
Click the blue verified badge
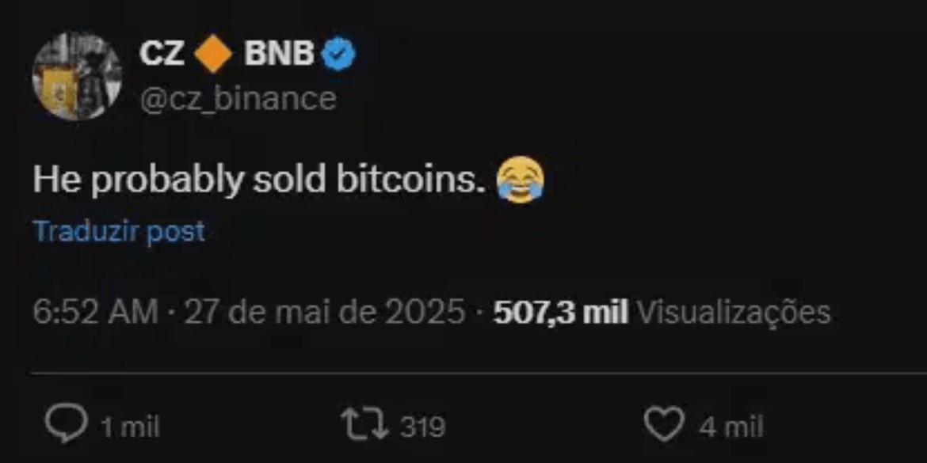click(338, 55)
